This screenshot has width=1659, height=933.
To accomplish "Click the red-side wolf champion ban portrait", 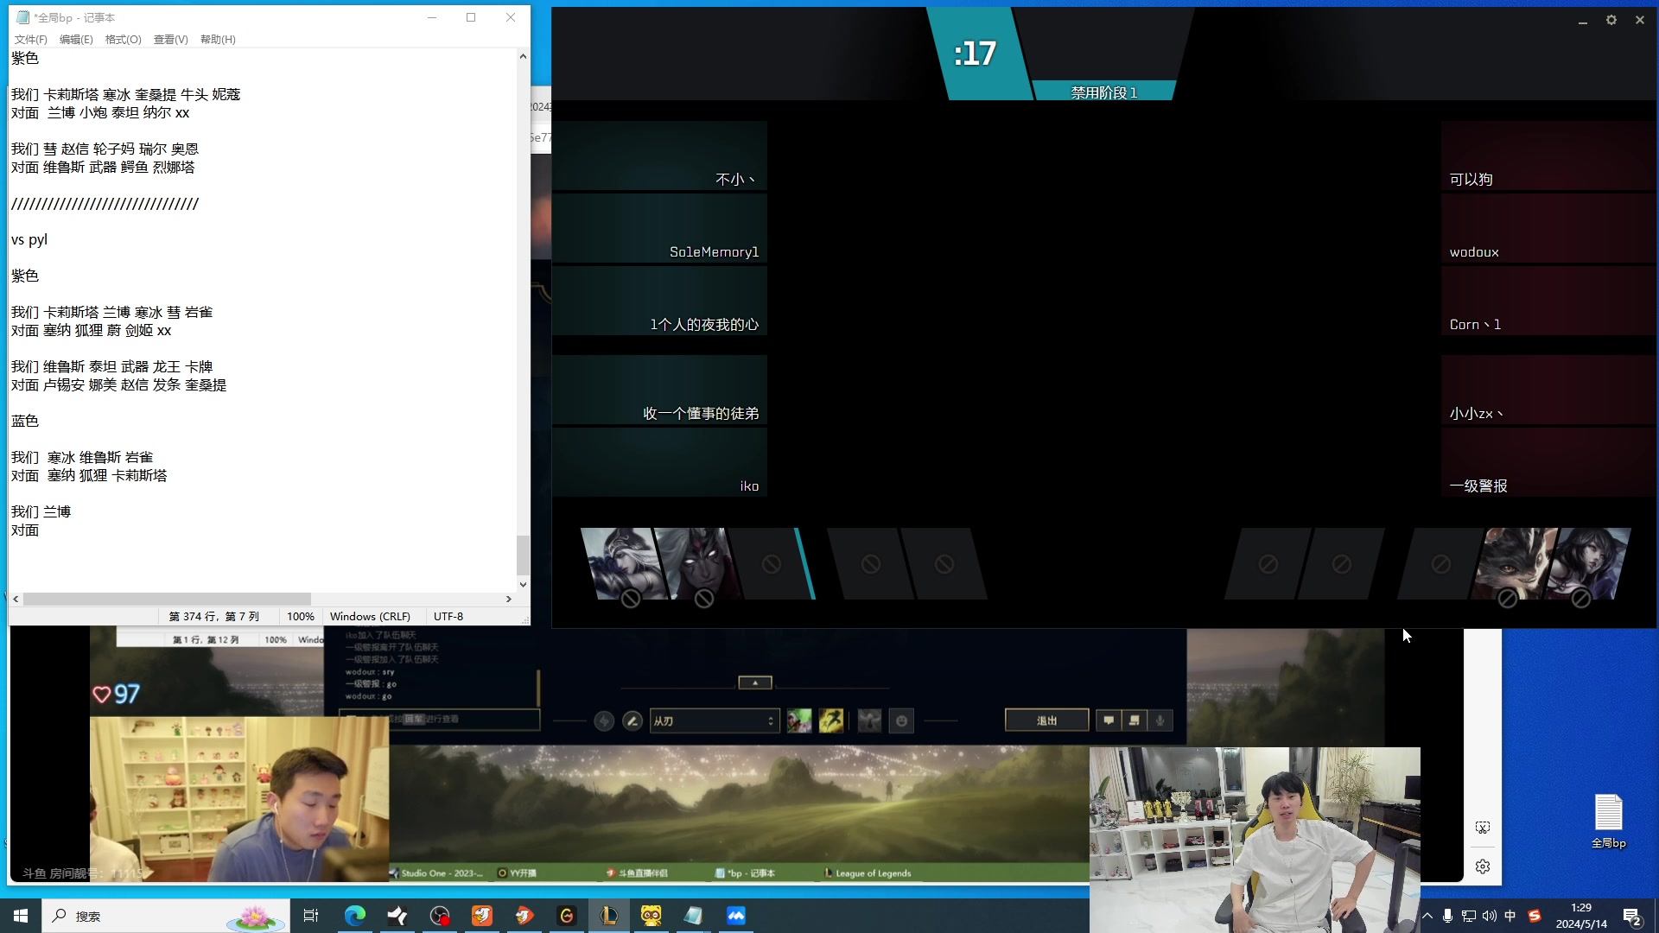I will [1515, 563].
